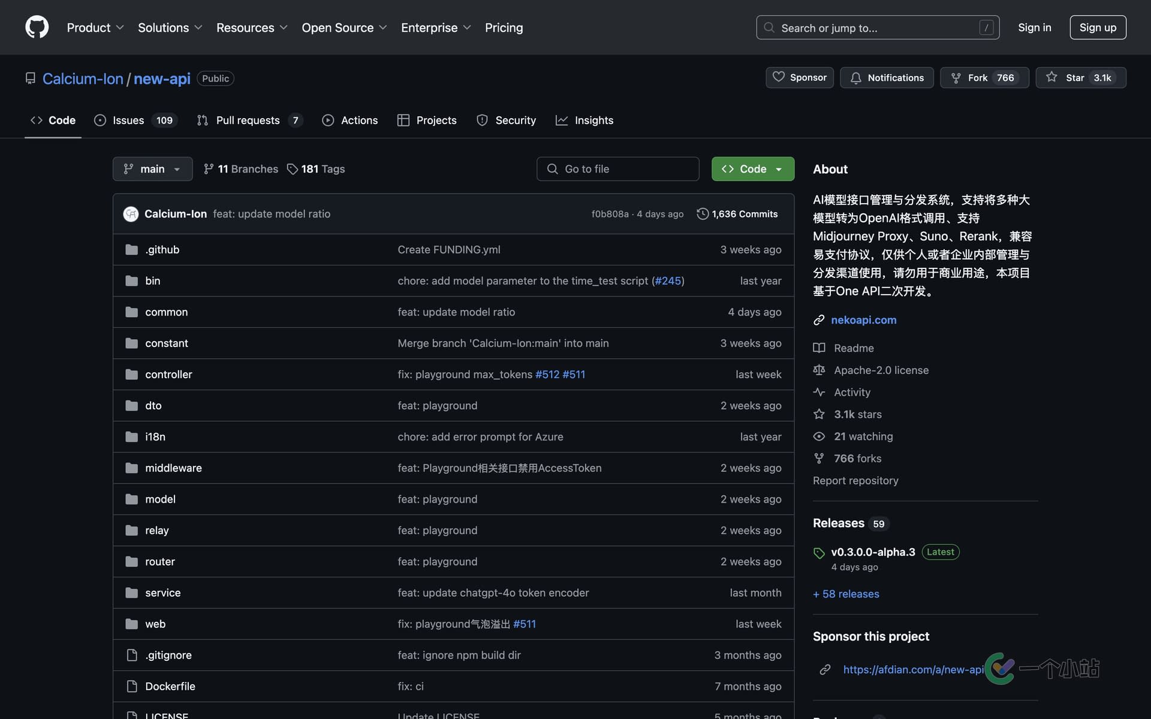This screenshot has height=719, width=1151.
Task: Open the main branch selector
Action: point(152,169)
